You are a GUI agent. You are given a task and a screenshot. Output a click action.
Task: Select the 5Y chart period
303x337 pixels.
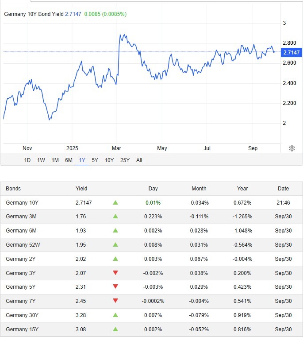pyautogui.click(x=95, y=160)
